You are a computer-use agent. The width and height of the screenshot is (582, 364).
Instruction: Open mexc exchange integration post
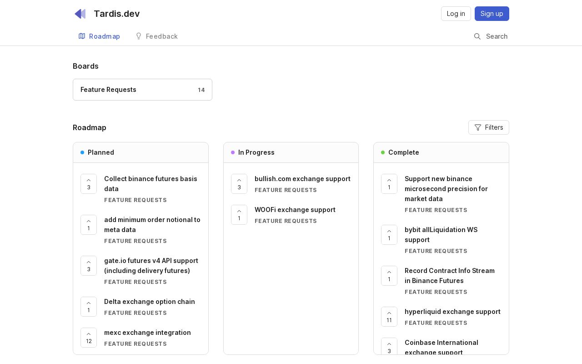(x=147, y=333)
